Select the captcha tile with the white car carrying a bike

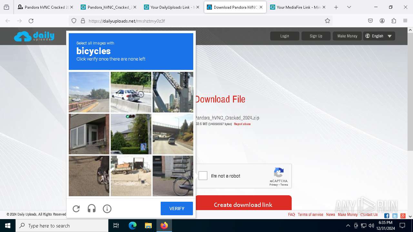click(x=131, y=92)
